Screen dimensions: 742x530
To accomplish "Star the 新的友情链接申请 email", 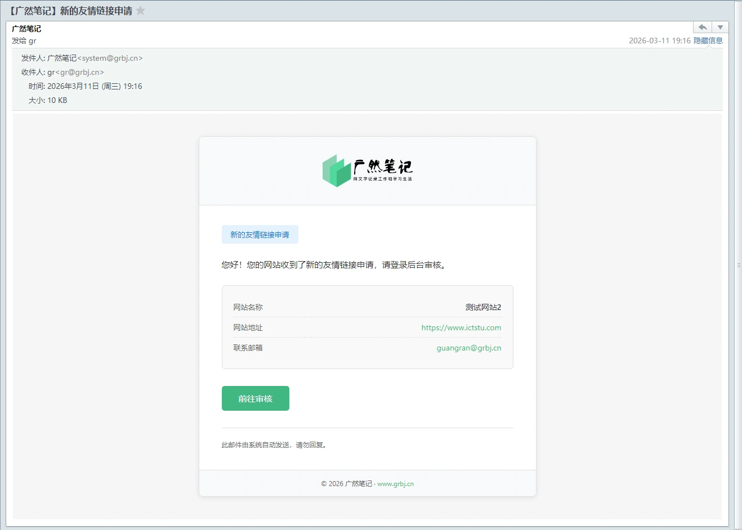I will coord(141,11).
